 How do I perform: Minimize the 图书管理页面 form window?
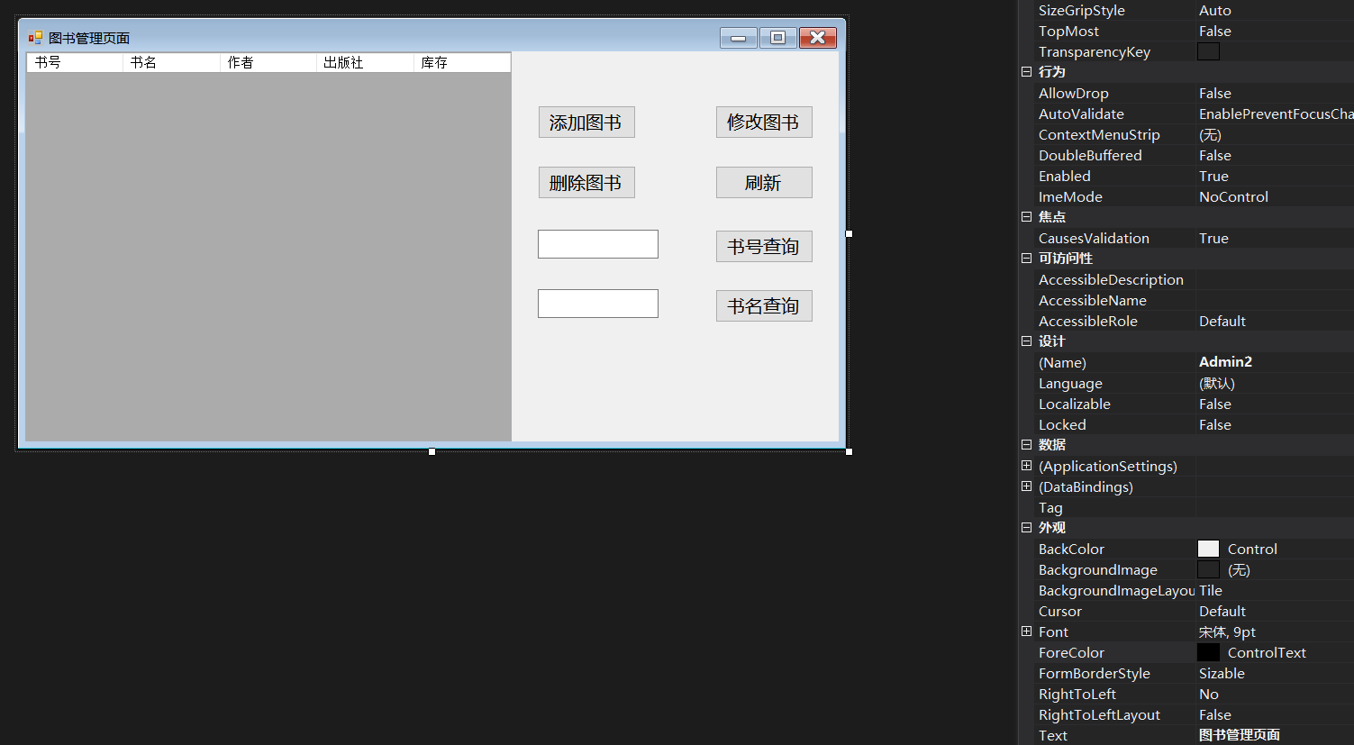click(738, 38)
